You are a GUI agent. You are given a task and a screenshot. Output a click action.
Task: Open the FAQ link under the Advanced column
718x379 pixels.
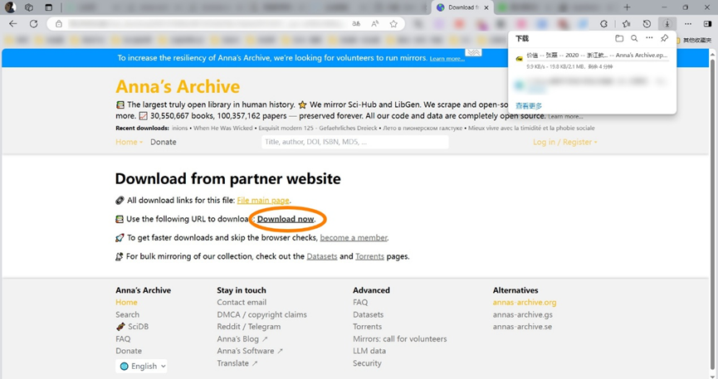point(360,302)
